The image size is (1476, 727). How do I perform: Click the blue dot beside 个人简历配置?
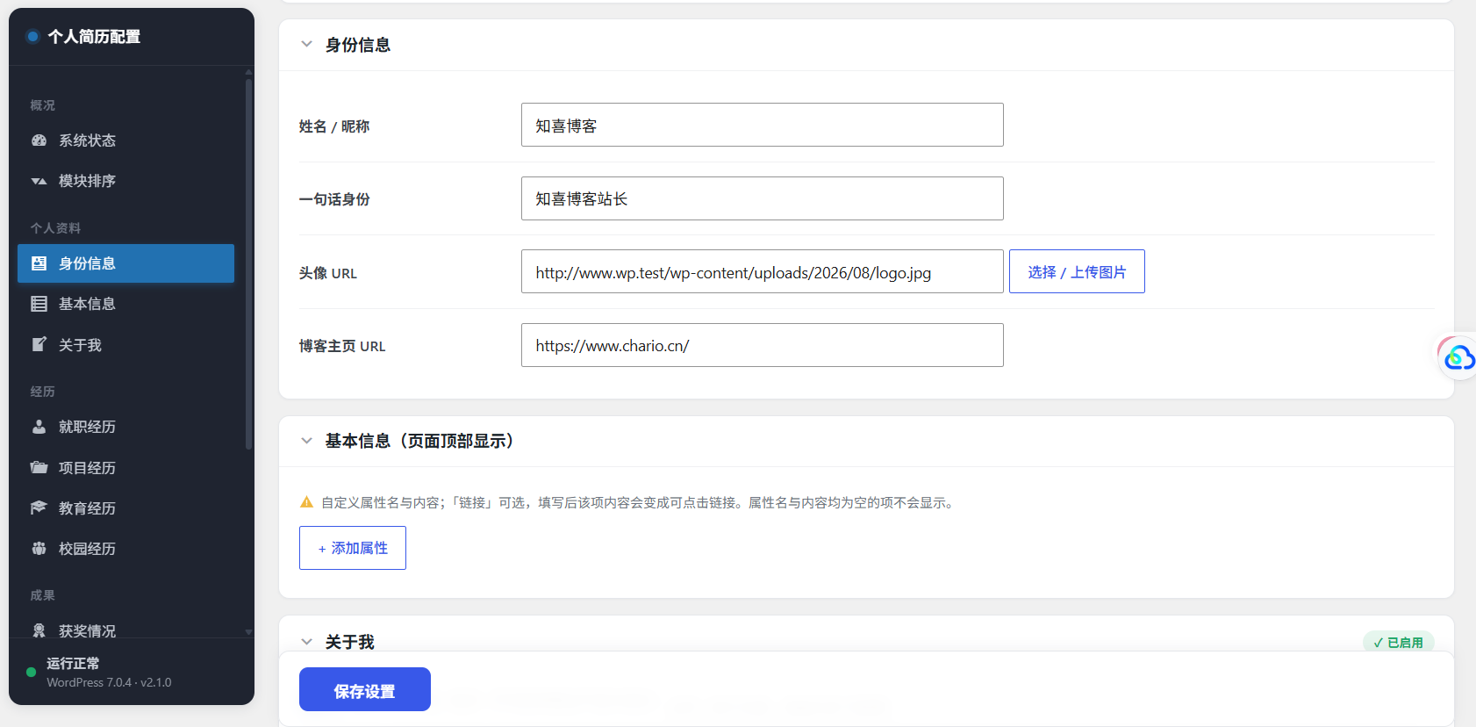[33, 37]
